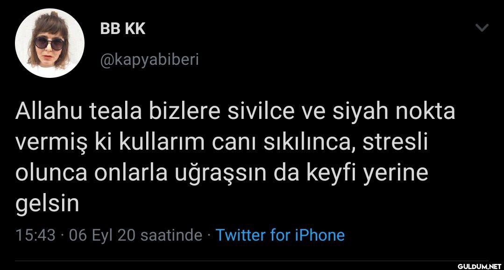Select the 06 Eyl 20 date text
The height and width of the screenshot is (270, 504).
(102, 235)
